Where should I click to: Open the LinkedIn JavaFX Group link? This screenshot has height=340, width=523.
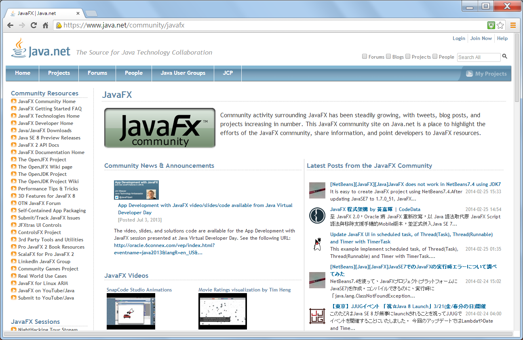(44, 262)
